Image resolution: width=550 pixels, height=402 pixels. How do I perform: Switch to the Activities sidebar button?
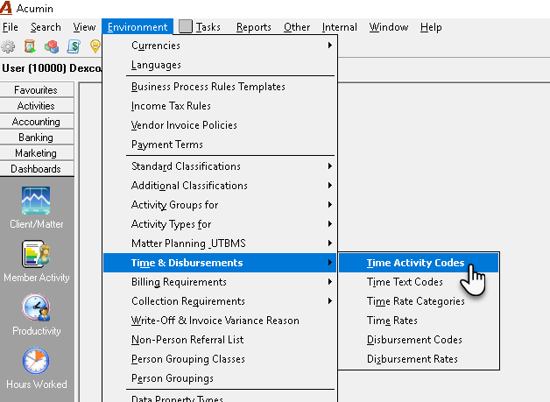37,106
